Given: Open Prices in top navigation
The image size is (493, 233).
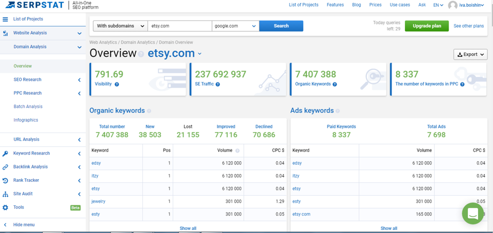Looking at the screenshot, I should [x=376, y=5].
